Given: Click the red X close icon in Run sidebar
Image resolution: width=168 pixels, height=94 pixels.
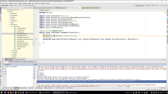Looking at the screenshot, I should point(3,74).
